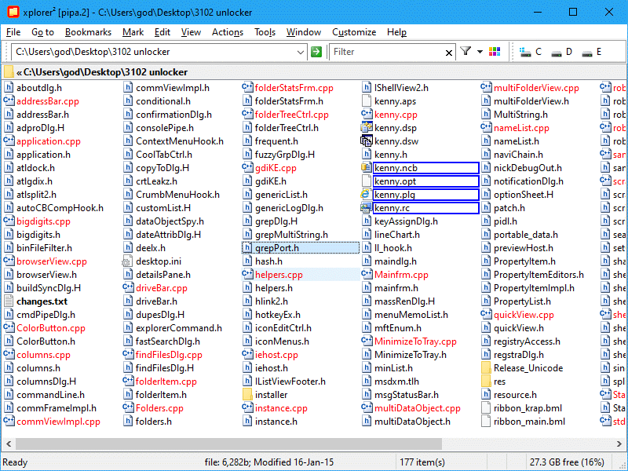This screenshot has width=628, height=471.
Task: Select the kenny.ncb file icon
Action: 366,168
